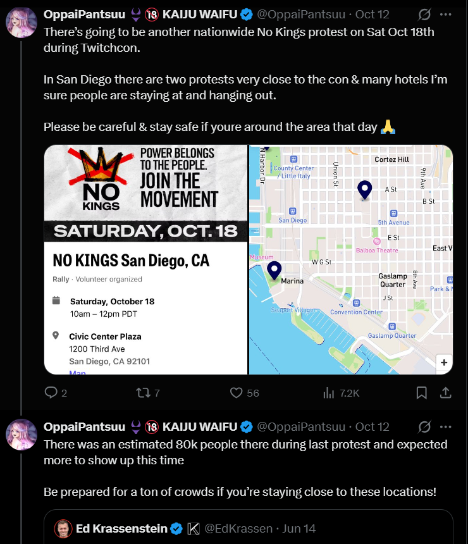
Task: Click the map pin near A St
Action: click(364, 189)
